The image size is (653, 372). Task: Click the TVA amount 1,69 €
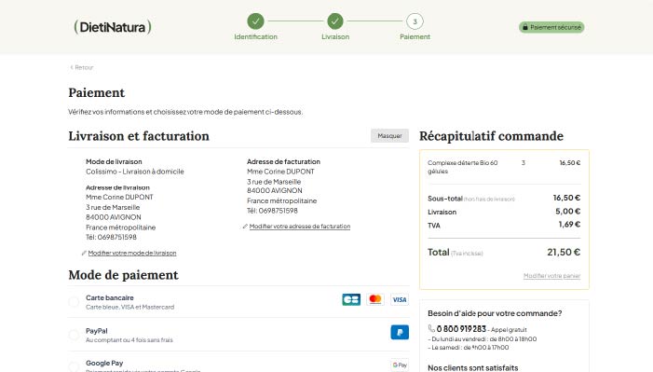tap(569, 225)
